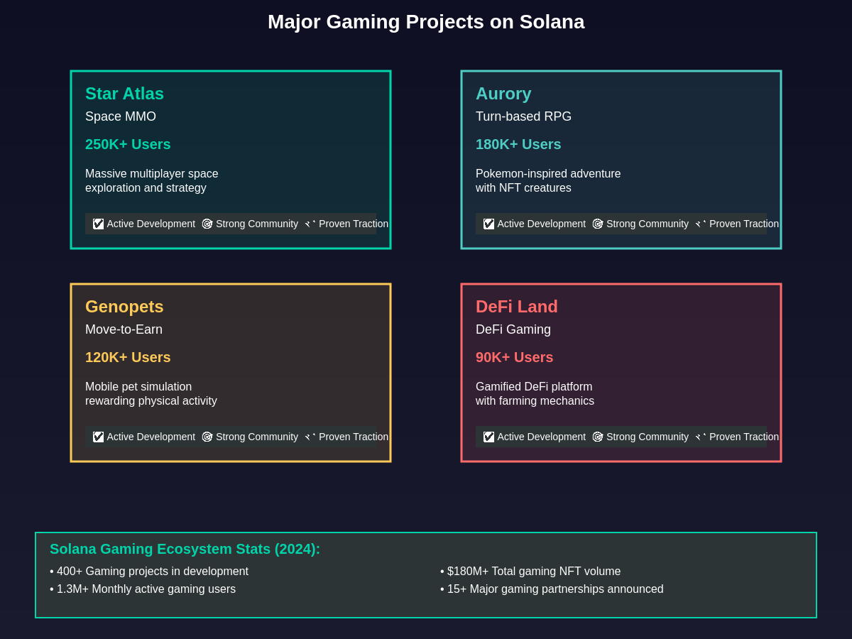This screenshot has height=639, width=852.
Task: Click the 1.3M+ Monthly active users stat
Action: click(x=143, y=589)
